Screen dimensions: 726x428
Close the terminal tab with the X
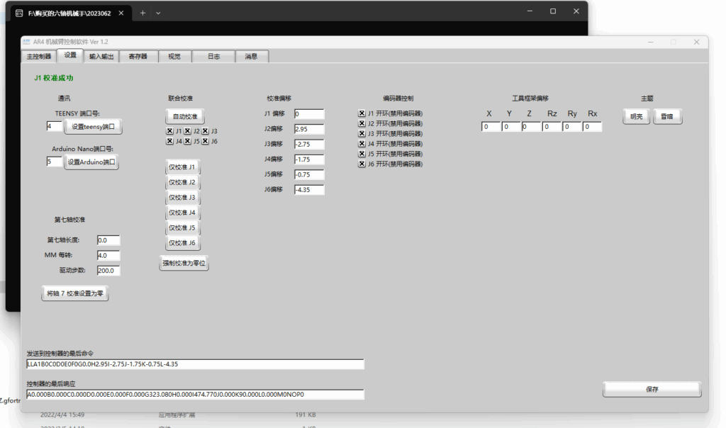pyautogui.click(x=123, y=13)
